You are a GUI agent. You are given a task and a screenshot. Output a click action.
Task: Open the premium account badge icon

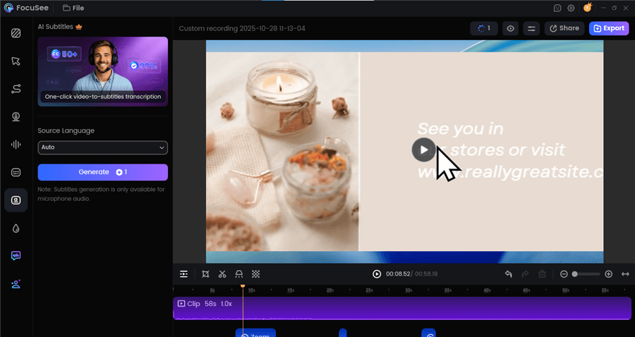pos(588,7)
